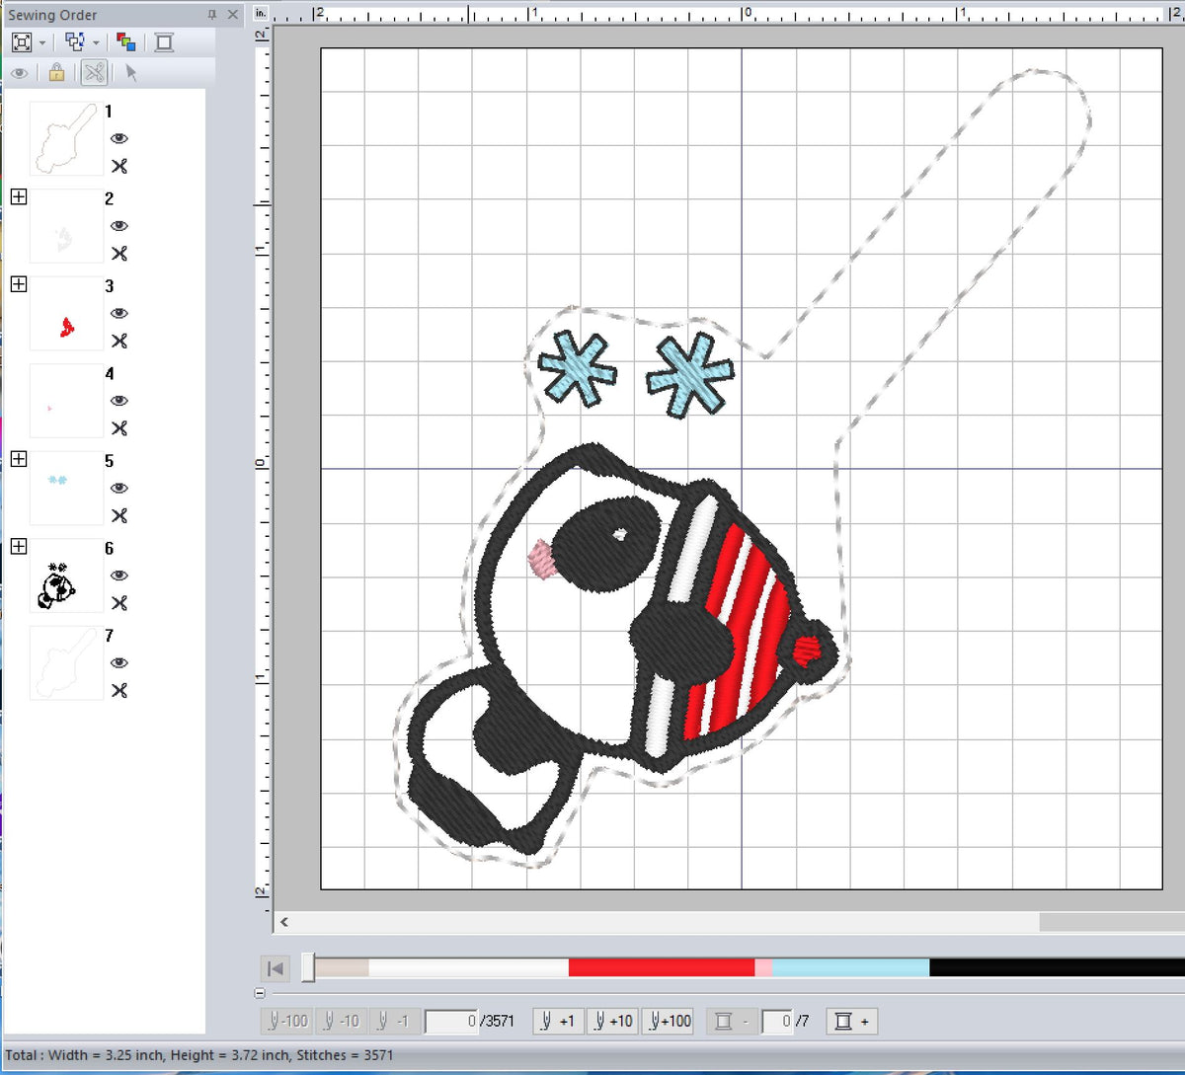Click the group objects icon
The height and width of the screenshot is (1075, 1185).
(75, 41)
